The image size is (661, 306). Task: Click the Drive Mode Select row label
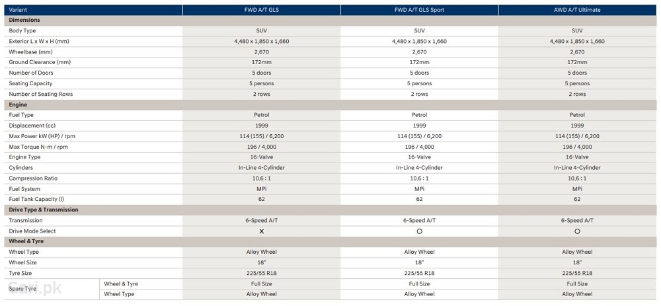(32, 231)
